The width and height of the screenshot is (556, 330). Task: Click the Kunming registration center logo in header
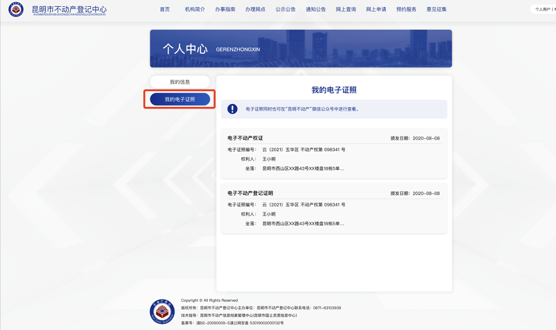click(x=16, y=10)
